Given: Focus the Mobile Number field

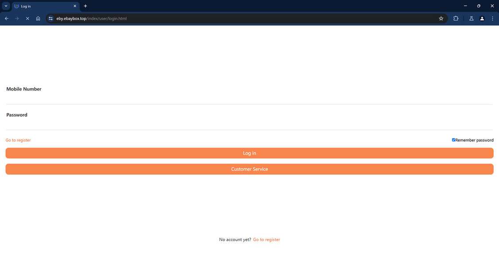Looking at the screenshot, I should tap(250, 99).
